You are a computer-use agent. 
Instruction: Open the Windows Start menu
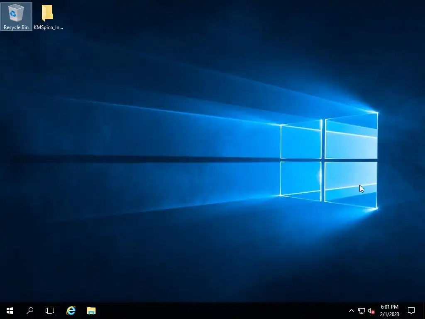pos(10,311)
